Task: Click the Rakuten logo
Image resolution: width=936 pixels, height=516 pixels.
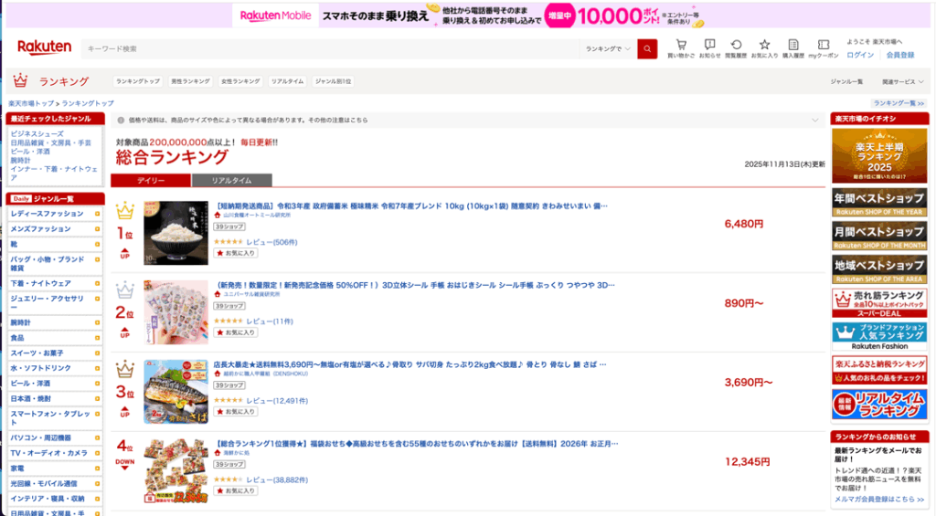Action: coord(45,47)
